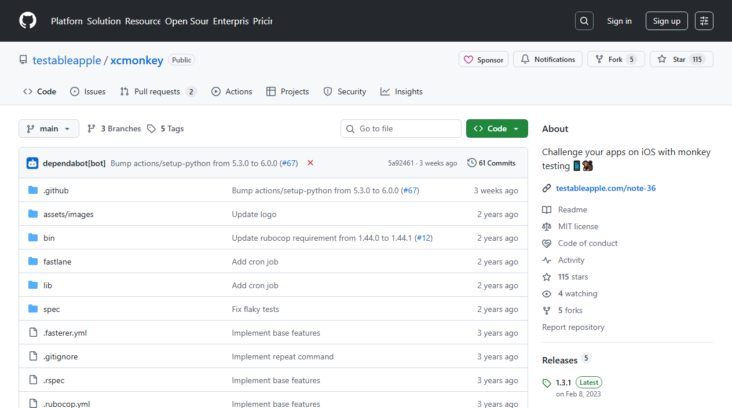The height and width of the screenshot is (408, 732).
Task: Open the 'Fix flaky tests' commit message
Action: point(255,309)
